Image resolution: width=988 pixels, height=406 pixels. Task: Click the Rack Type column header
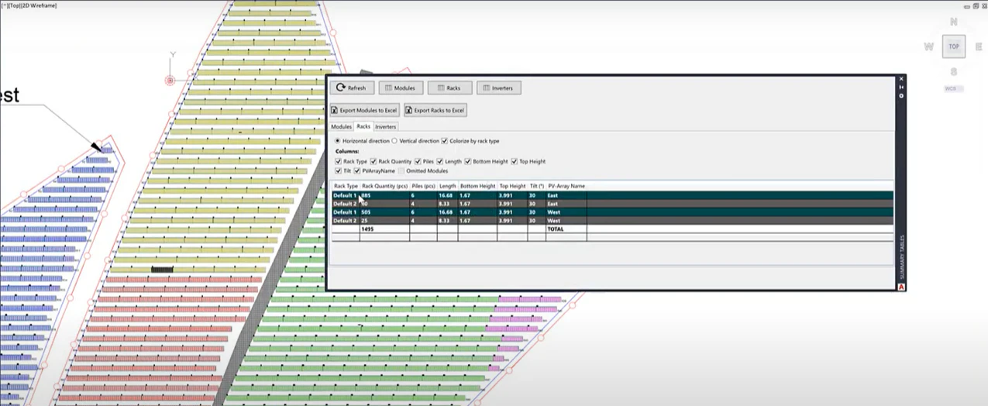point(346,186)
